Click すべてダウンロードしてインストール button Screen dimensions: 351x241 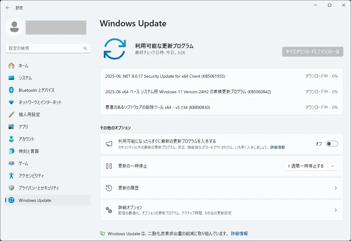[312, 52]
